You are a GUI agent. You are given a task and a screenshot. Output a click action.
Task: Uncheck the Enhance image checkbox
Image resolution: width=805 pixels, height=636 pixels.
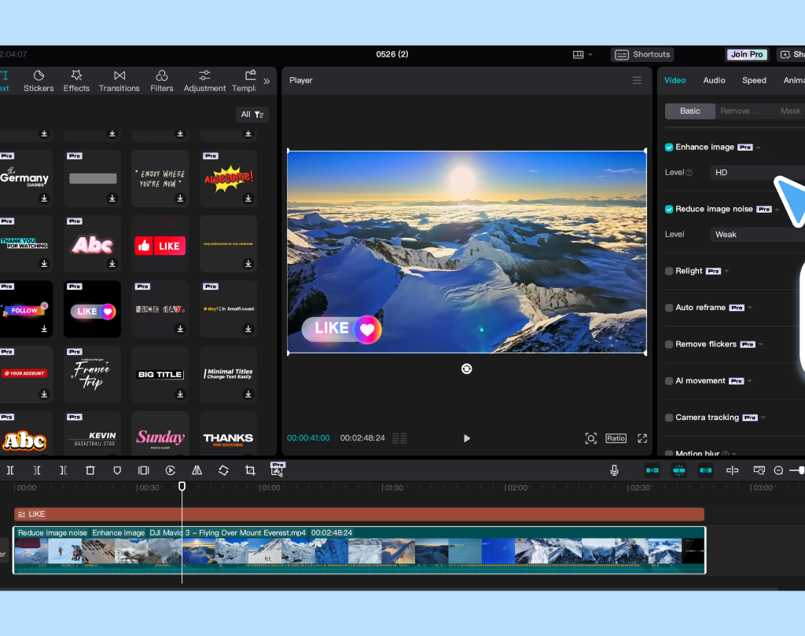(669, 148)
